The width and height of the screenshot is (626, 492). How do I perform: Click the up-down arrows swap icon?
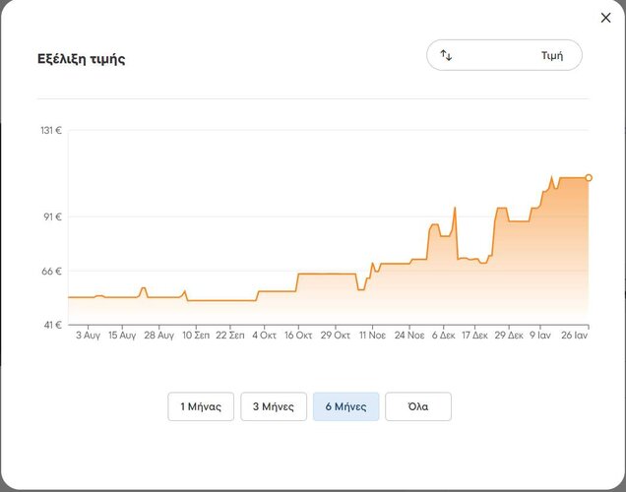click(447, 55)
